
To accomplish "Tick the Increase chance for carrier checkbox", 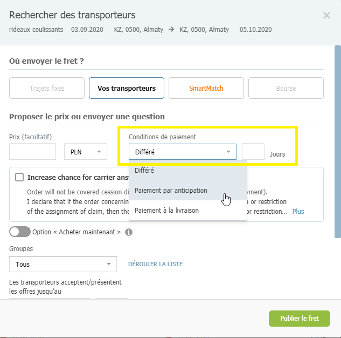I will (x=19, y=177).
